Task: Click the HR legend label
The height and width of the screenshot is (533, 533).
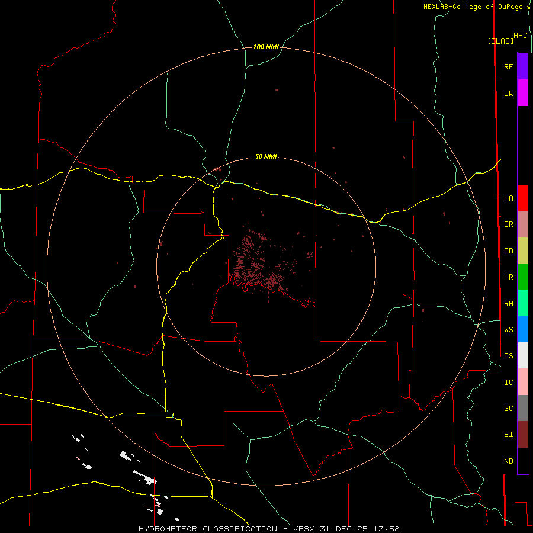Action: (x=508, y=277)
